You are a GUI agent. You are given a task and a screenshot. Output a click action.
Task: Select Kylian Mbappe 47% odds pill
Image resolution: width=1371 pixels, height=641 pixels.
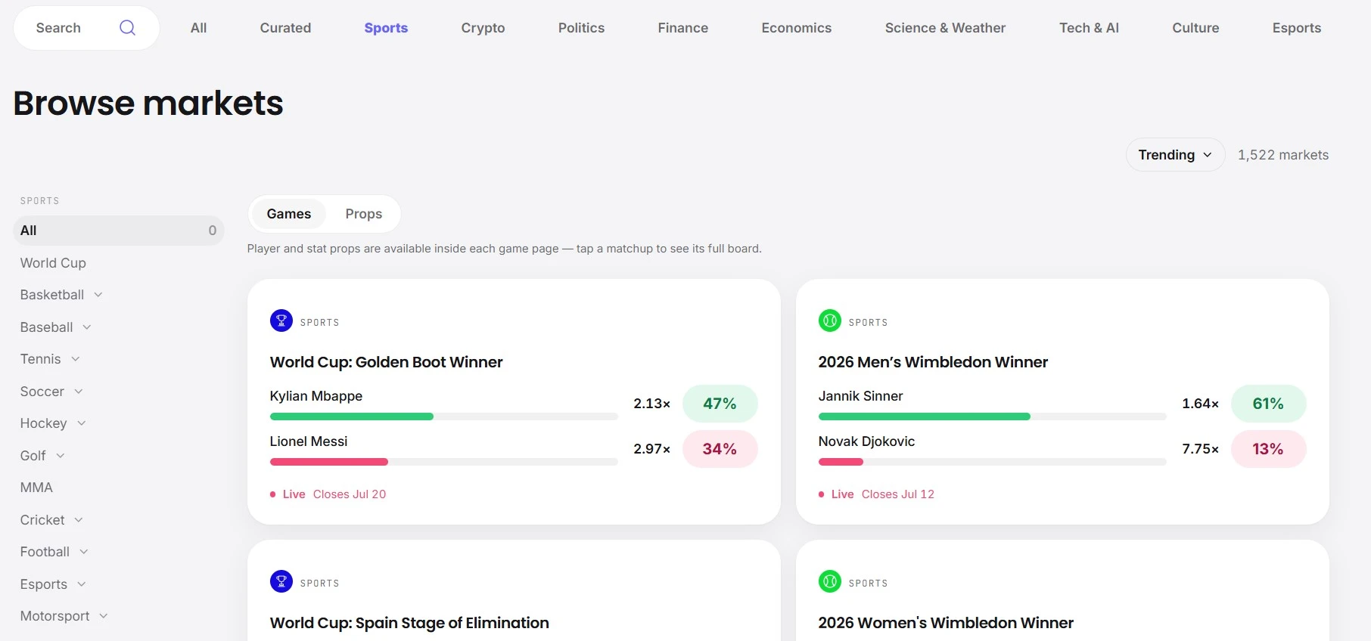click(720, 404)
